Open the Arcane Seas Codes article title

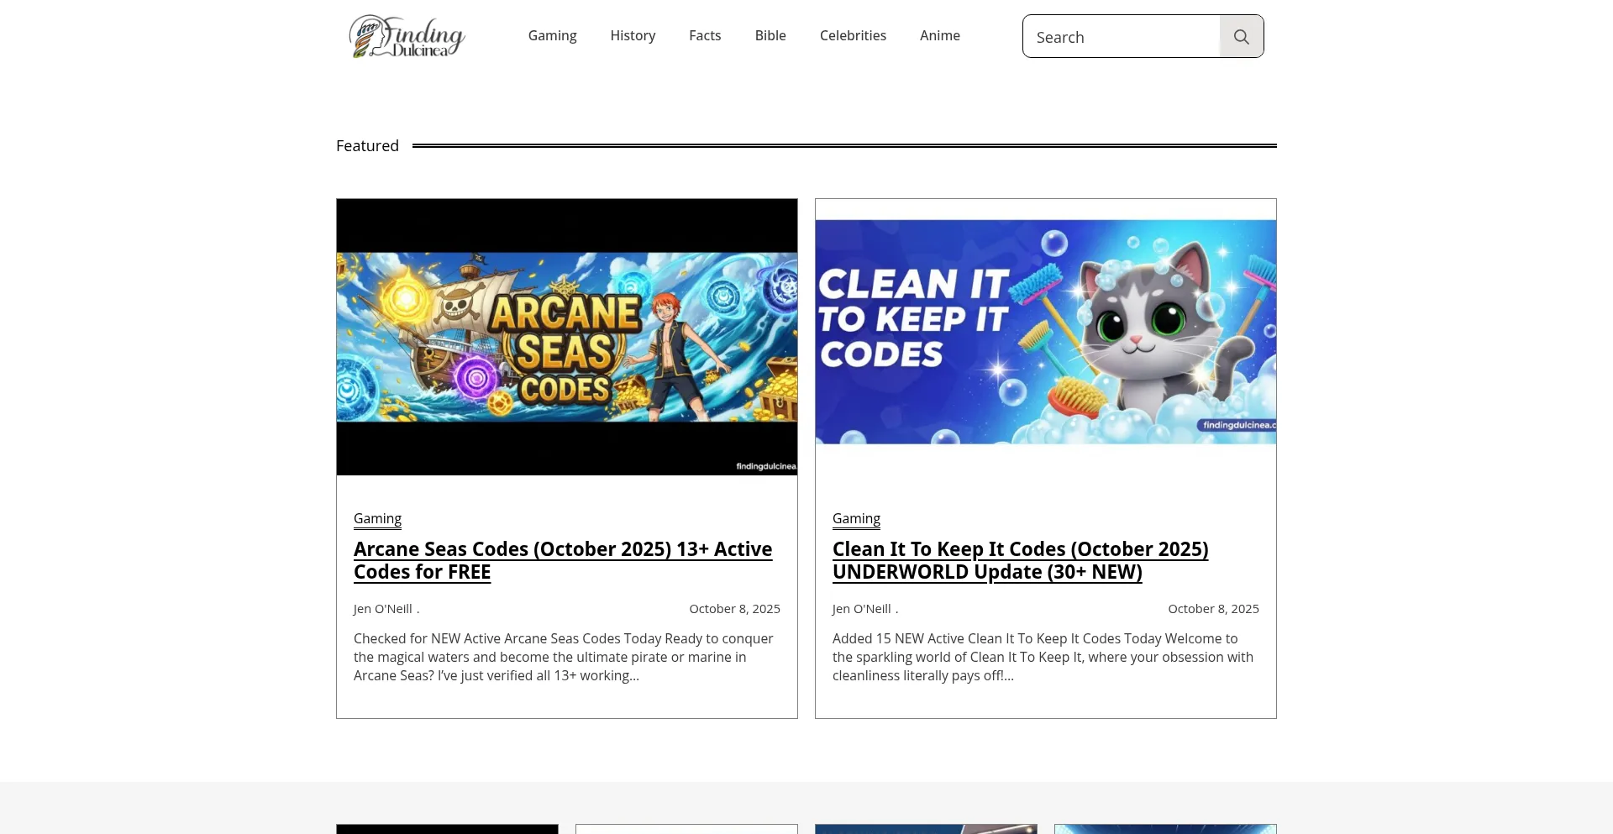(562, 560)
